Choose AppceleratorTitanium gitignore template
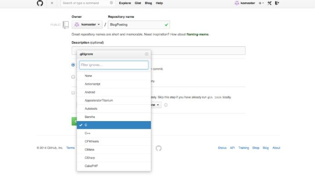Image resolution: width=315 pixels, height=181 pixels. tap(114, 100)
